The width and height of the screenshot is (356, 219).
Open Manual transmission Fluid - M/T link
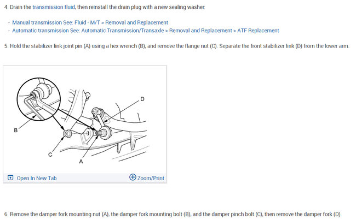point(90,22)
